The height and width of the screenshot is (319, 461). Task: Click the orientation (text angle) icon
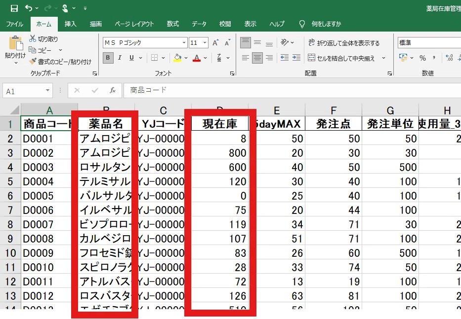[285, 42]
